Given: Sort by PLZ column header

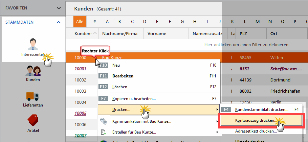Looking at the screenshot, I should [x=251, y=33].
